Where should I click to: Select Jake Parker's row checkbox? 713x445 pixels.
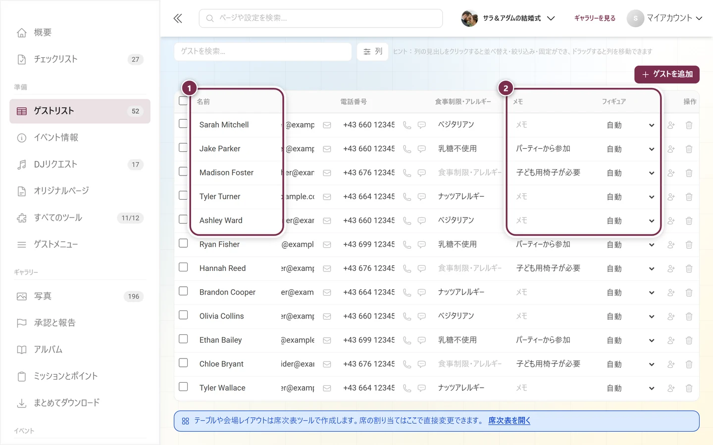click(x=183, y=147)
